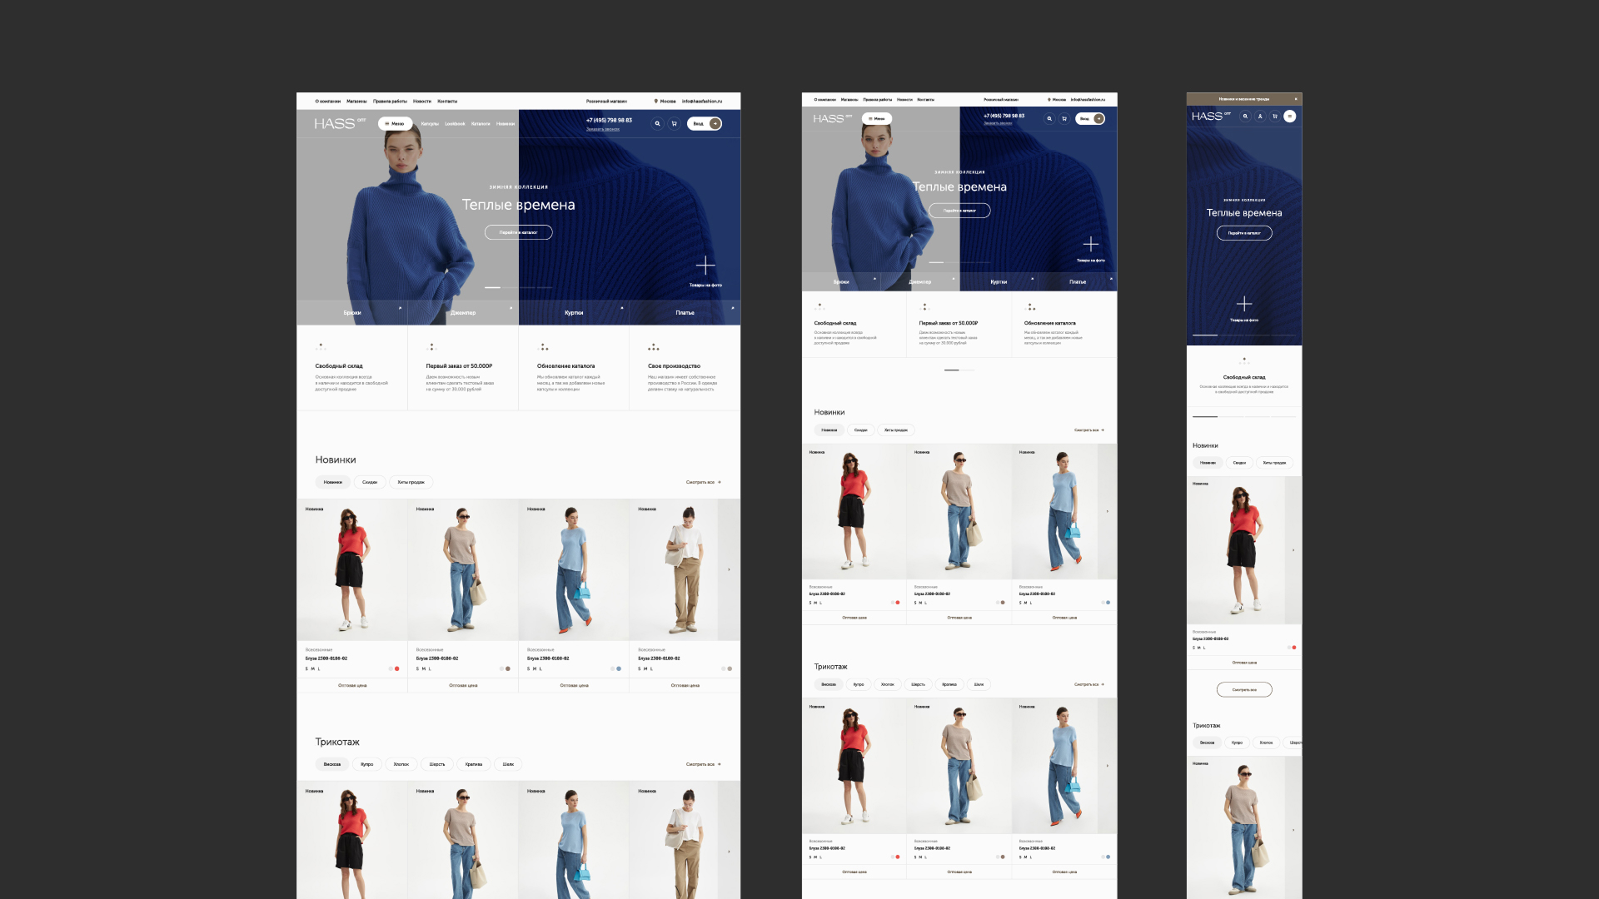Open Новости in desktop top menu

(422, 102)
